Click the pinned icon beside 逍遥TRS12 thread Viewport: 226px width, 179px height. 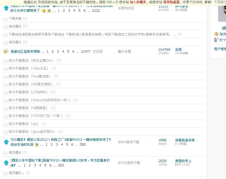coord(6,163)
